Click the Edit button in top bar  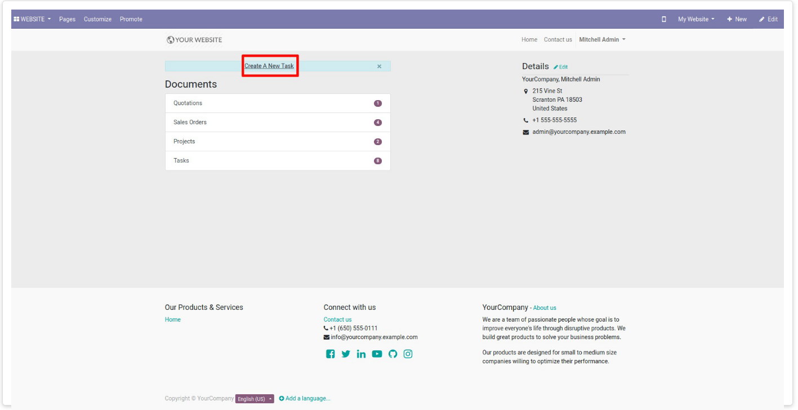point(768,19)
